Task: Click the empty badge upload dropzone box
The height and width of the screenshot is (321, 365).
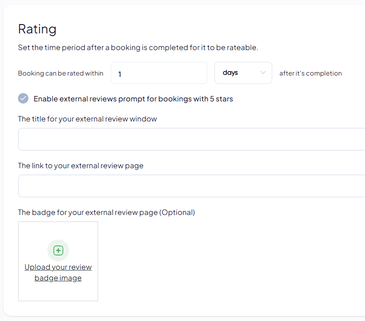Action: click(x=58, y=261)
